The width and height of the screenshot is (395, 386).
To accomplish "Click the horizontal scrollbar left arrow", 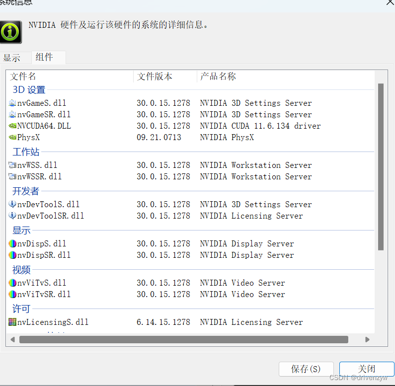I will click(x=12, y=340).
